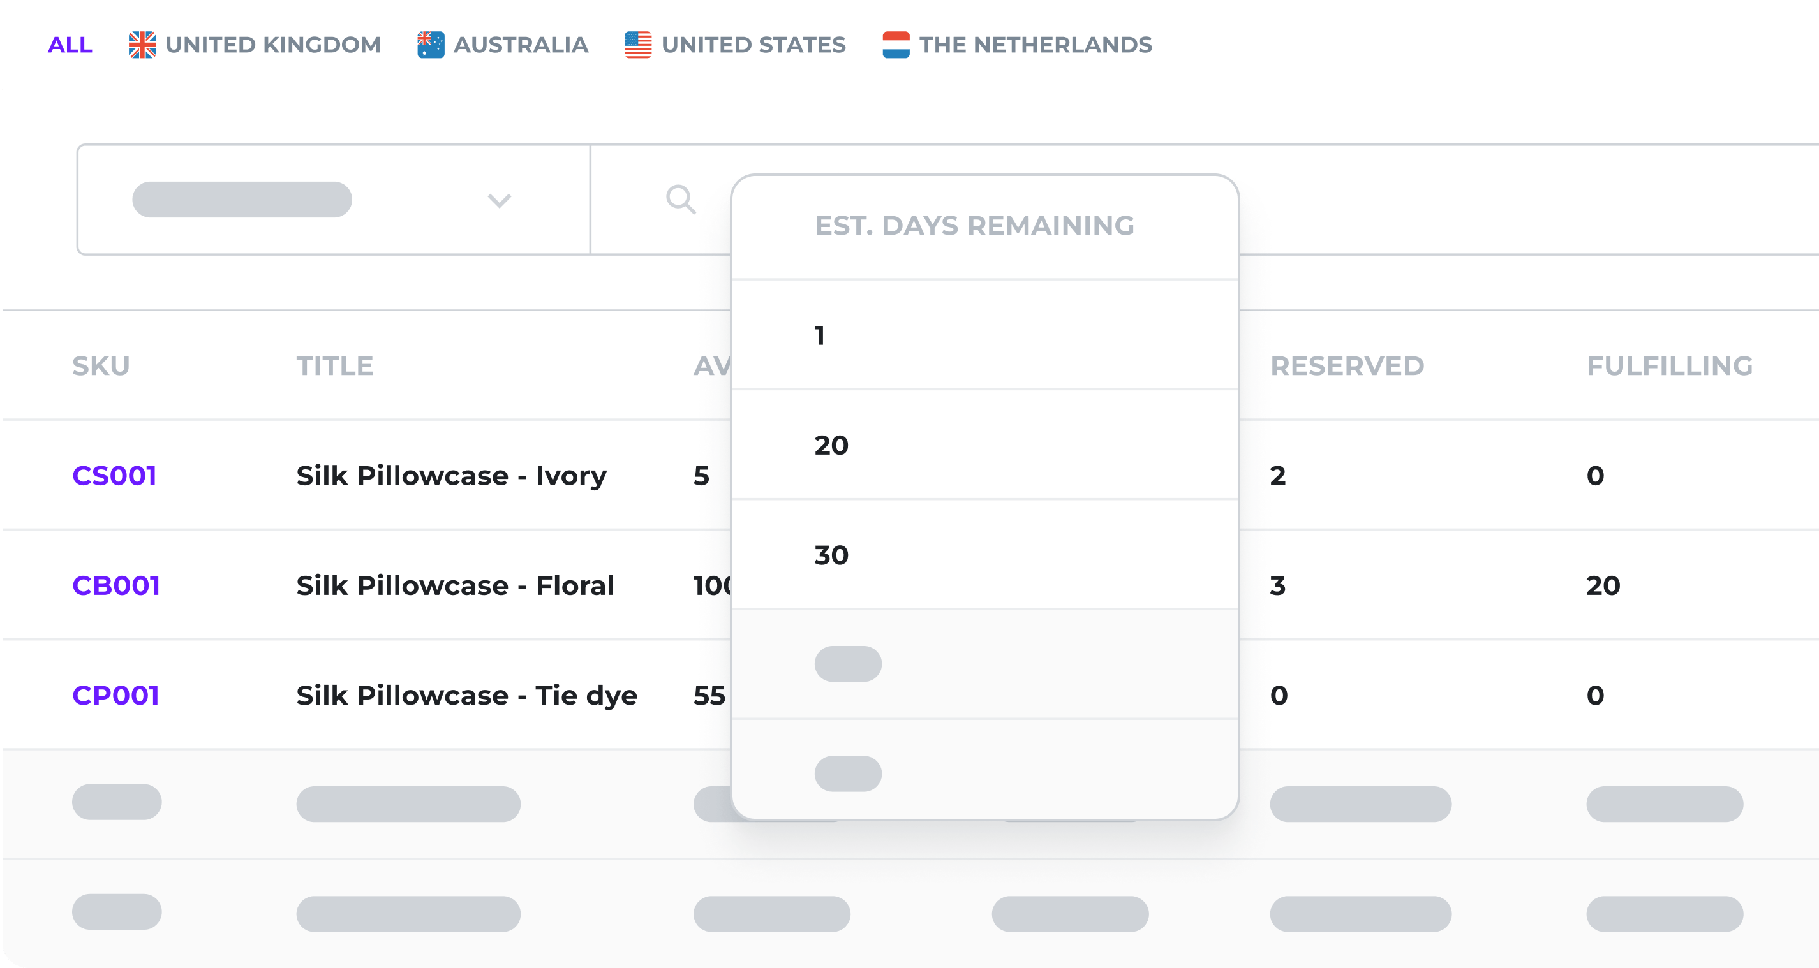Open SKU link CP001
Image resolution: width=1819 pixels, height=968 pixels.
click(x=116, y=696)
